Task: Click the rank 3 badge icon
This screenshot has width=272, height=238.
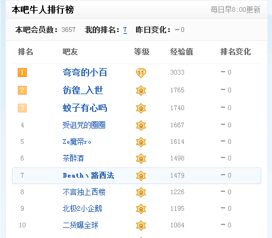Action: click(x=22, y=108)
